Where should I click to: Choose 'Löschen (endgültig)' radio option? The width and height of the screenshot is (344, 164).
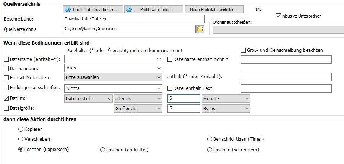click(x=102, y=150)
